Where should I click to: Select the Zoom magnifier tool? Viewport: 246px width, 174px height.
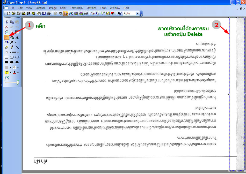tap(6, 32)
